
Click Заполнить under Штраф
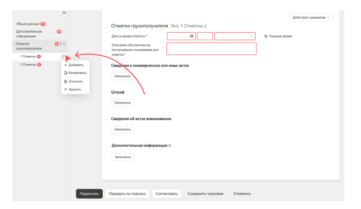coord(122,102)
